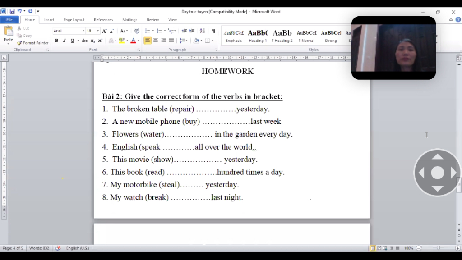Click the Decrease Indent icon
462x260 pixels.
(x=185, y=31)
